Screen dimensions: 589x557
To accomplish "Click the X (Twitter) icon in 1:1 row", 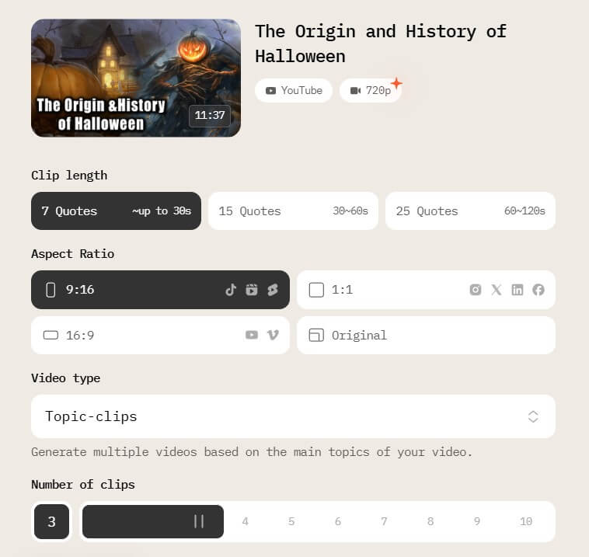I will pos(497,290).
